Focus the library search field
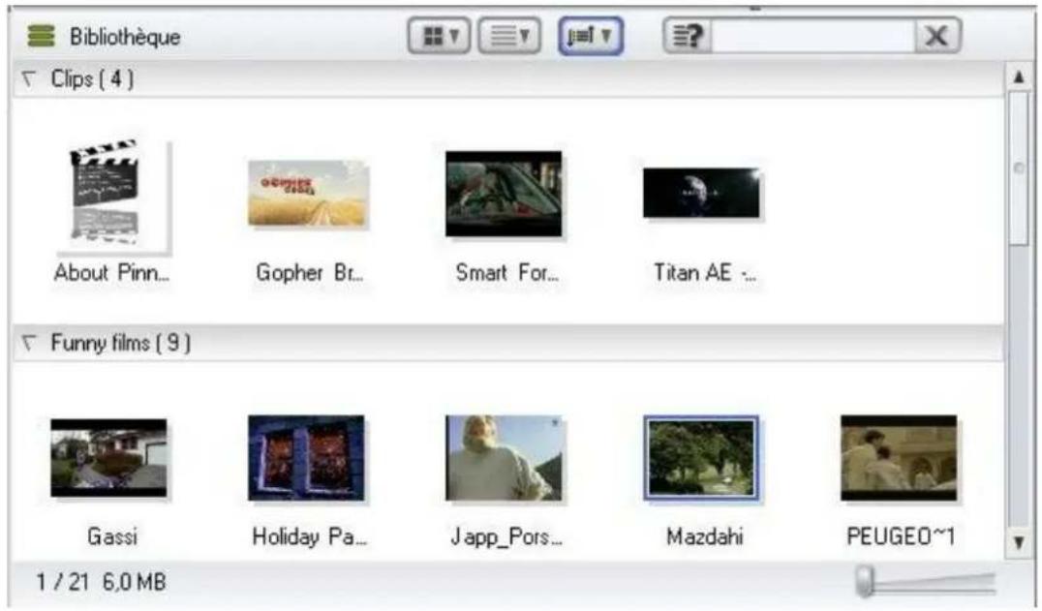 (813, 36)
